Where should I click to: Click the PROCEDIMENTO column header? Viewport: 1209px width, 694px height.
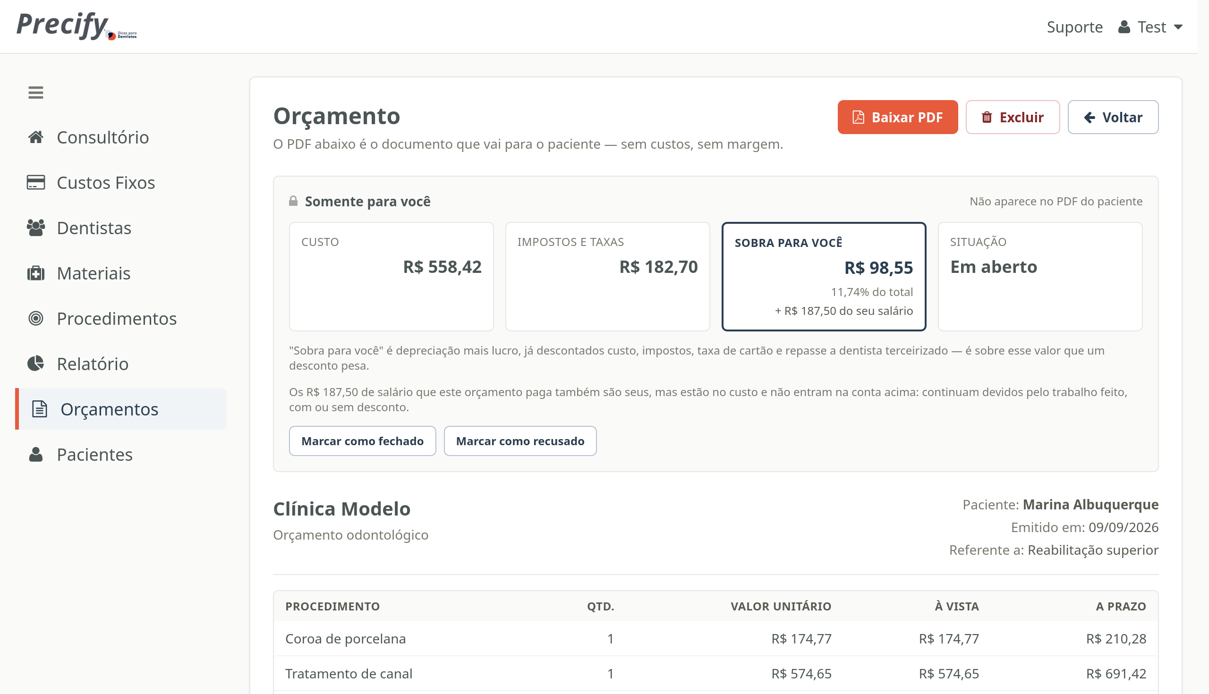click(333, 606)
